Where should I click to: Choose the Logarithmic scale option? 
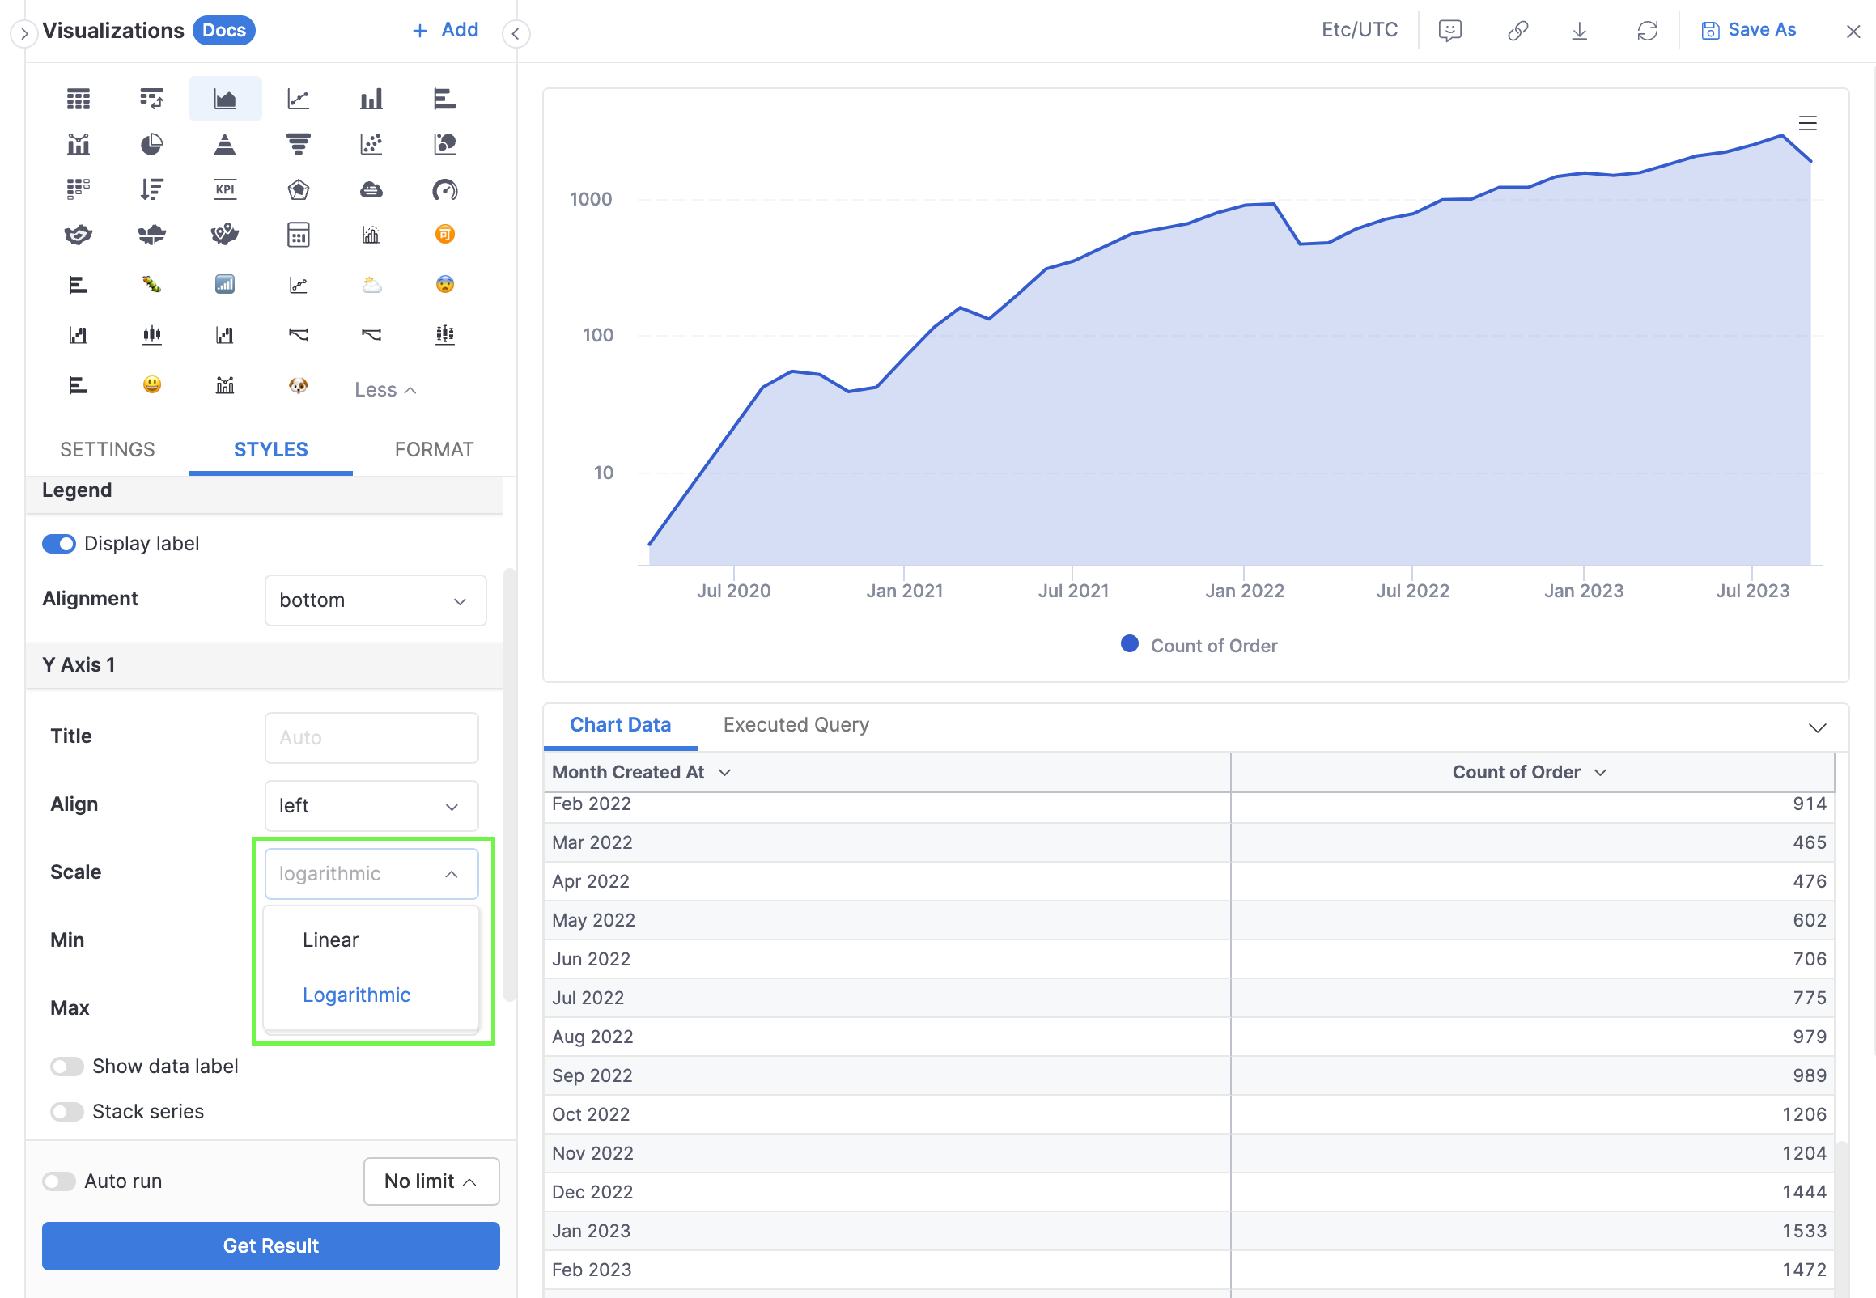click(371, 995)
